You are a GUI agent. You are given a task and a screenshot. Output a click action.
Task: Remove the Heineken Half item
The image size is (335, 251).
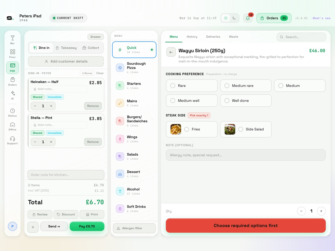click(x=93, y=106)
